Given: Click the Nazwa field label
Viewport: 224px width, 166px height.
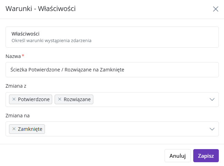Looking at the screenshot, I should point(13,56).
